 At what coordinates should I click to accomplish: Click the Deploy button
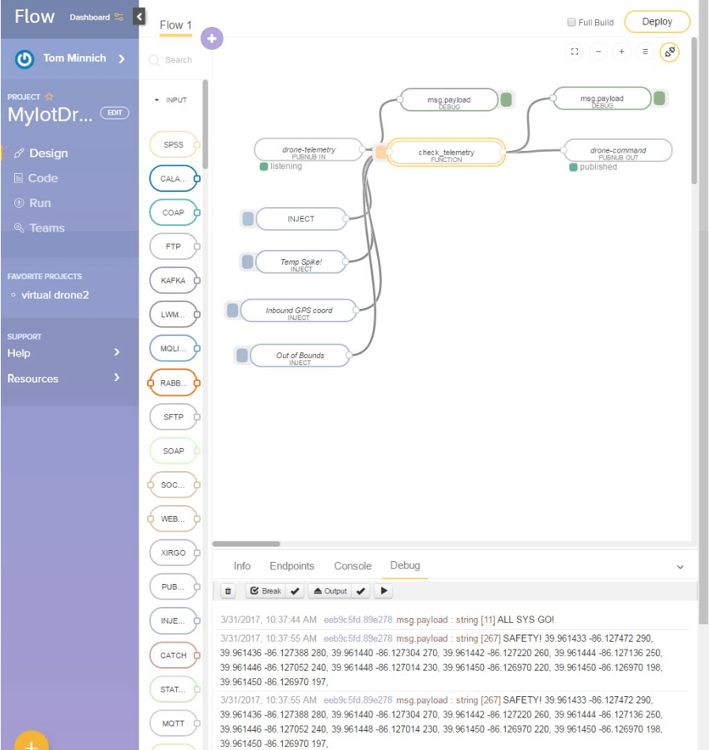[657, 22]
